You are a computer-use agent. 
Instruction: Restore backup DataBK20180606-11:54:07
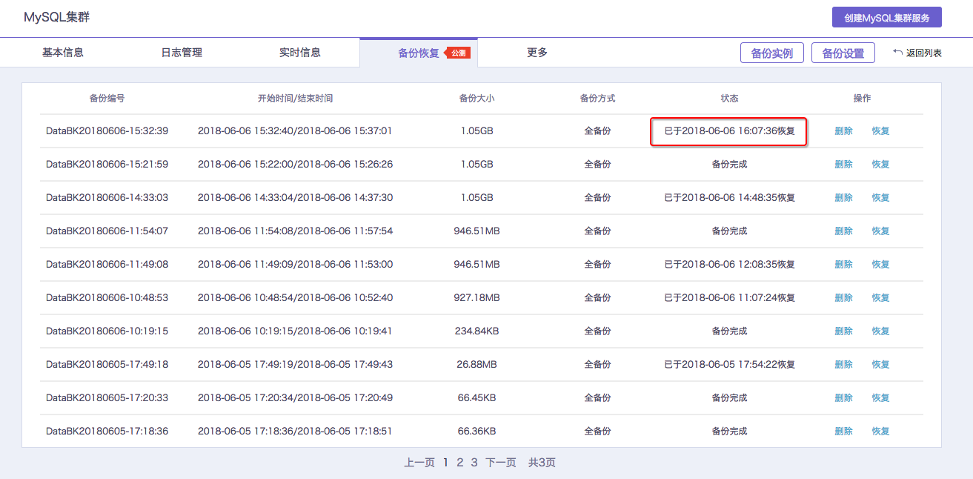(x=880, y=231)
